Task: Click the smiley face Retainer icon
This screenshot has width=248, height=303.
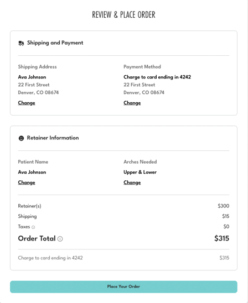Action: [21, 138]
